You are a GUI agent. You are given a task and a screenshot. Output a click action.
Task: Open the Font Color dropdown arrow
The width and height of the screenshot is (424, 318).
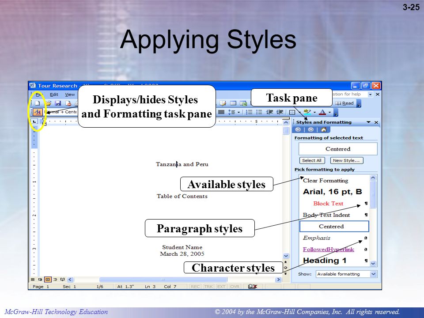click(329, 112)
